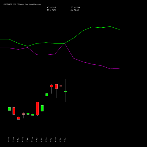Screen dimensions: 147x147
Task: Select the red candle above 04 Sep
Action: (56, 86)
